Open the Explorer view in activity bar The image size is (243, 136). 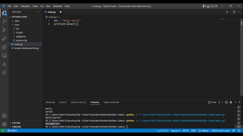point(4,13)
